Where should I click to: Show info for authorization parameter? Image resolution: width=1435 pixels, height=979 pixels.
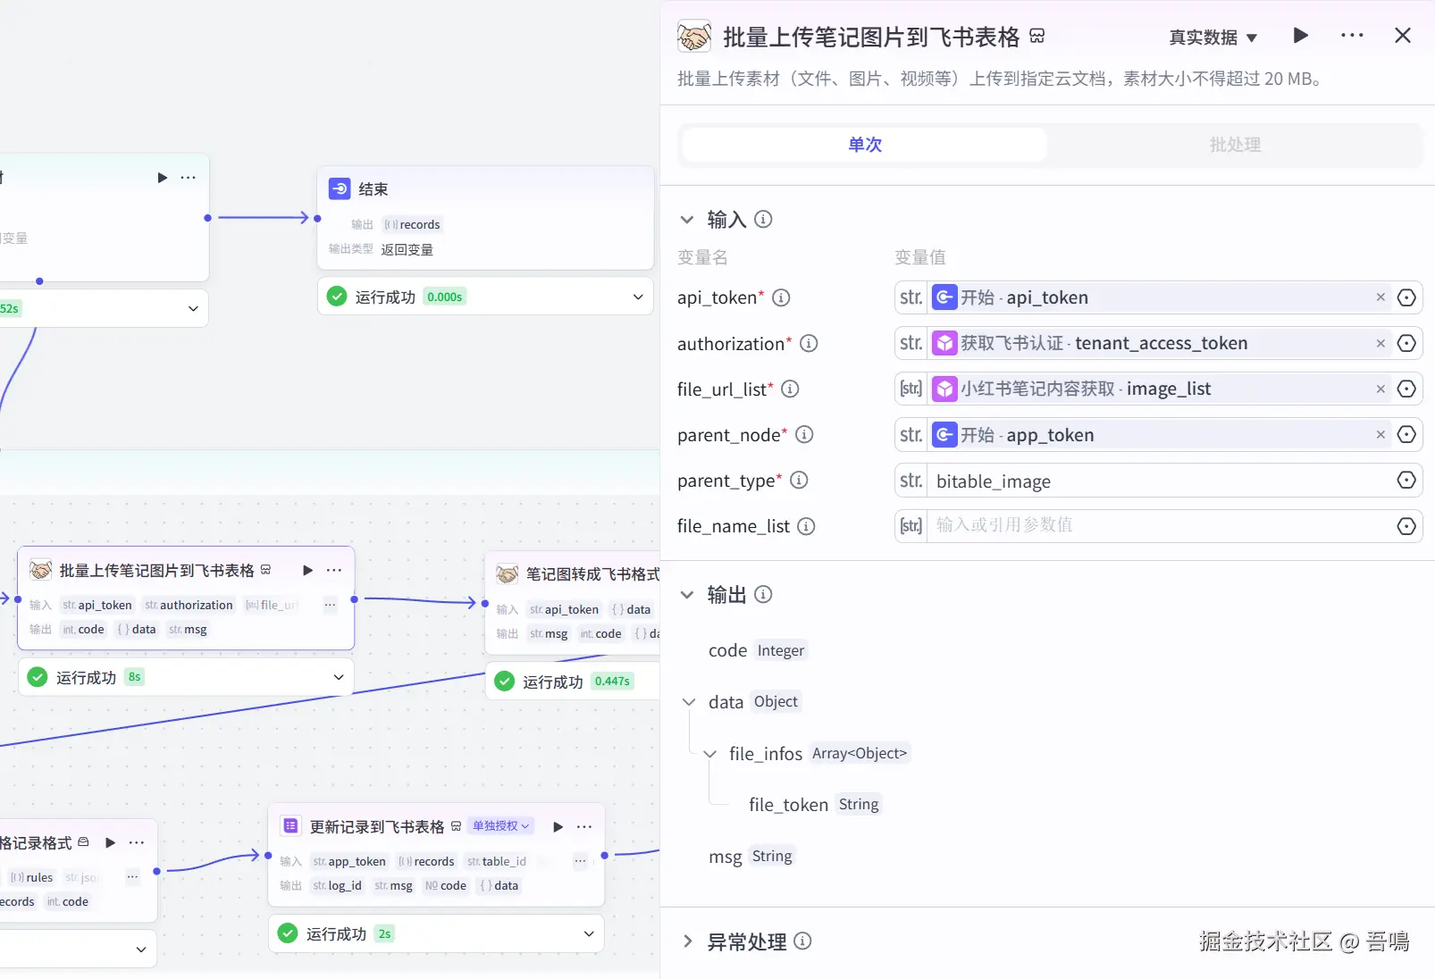809,344
